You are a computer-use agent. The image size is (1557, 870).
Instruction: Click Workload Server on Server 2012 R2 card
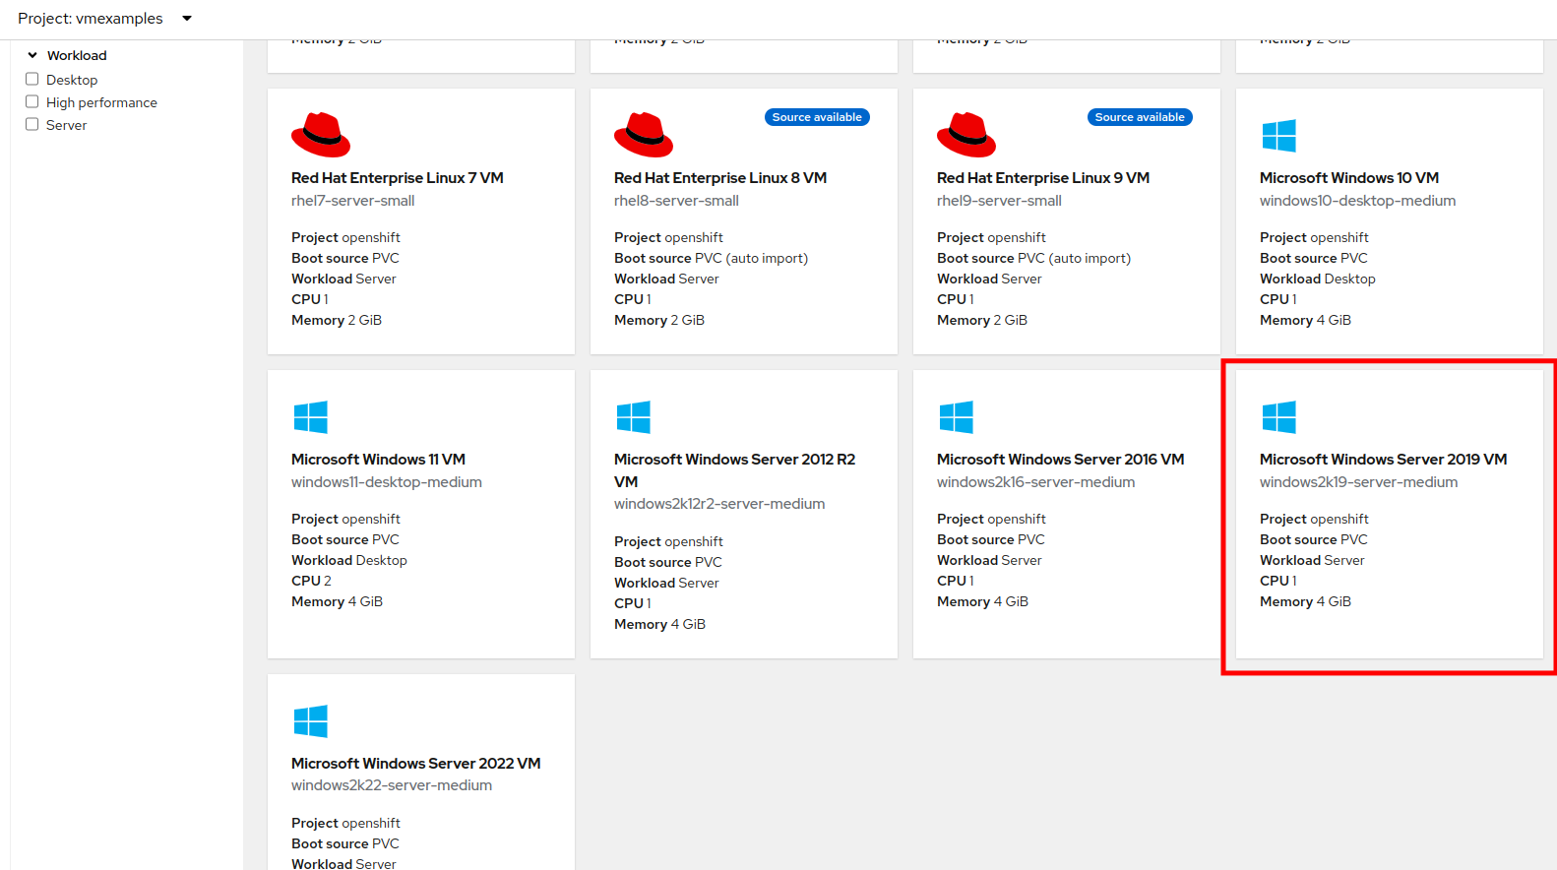pos(666,584)
